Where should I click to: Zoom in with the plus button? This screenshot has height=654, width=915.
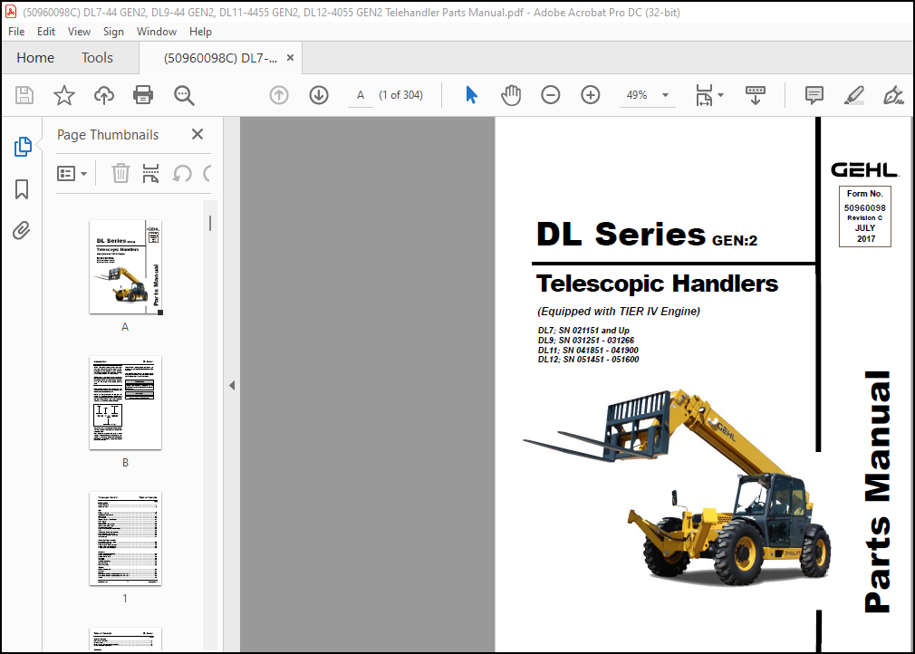591,95
